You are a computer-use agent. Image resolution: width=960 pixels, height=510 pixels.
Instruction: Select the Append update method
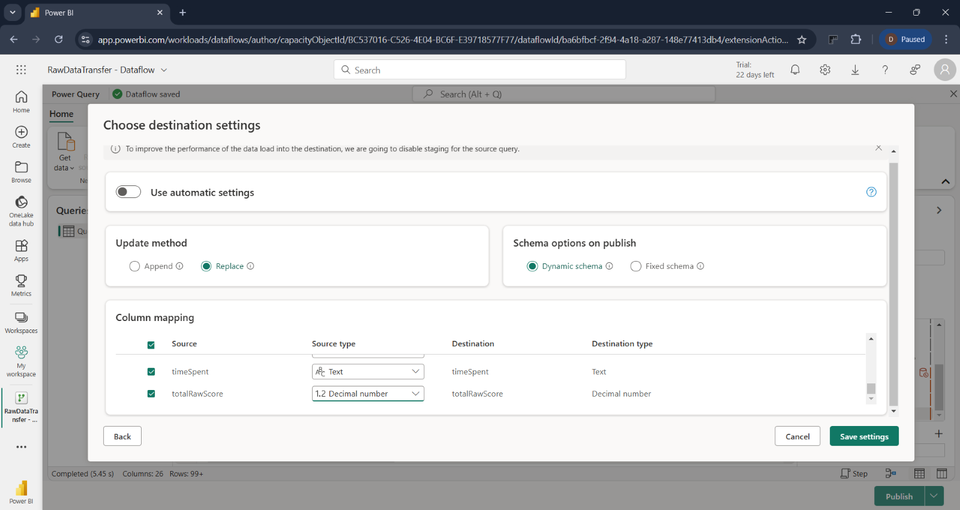(134, 266)
